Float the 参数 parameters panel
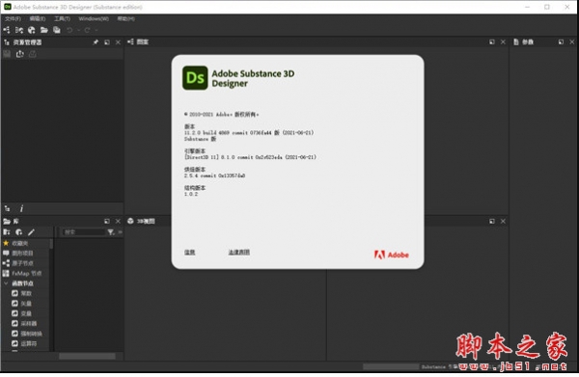 click(561, 42)
